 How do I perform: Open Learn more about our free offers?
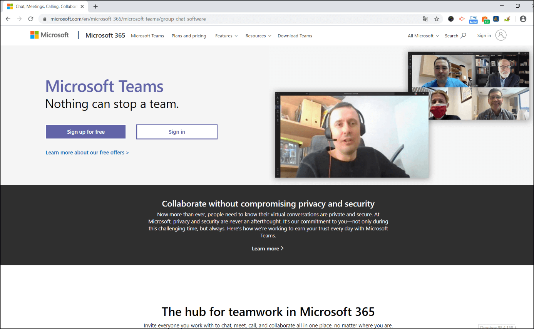click(87, 153)
